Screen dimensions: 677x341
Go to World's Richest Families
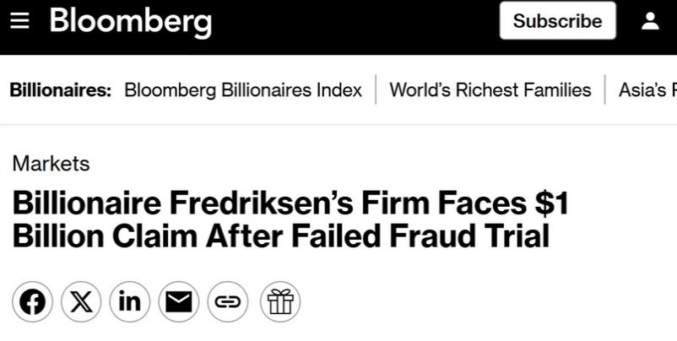click(x=490, y=90)
